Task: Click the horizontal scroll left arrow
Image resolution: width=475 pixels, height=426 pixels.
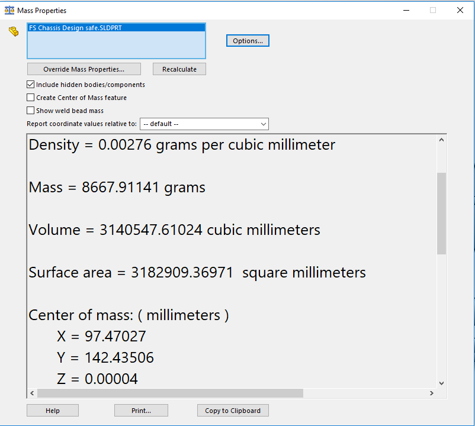Action: click(32, 393)
